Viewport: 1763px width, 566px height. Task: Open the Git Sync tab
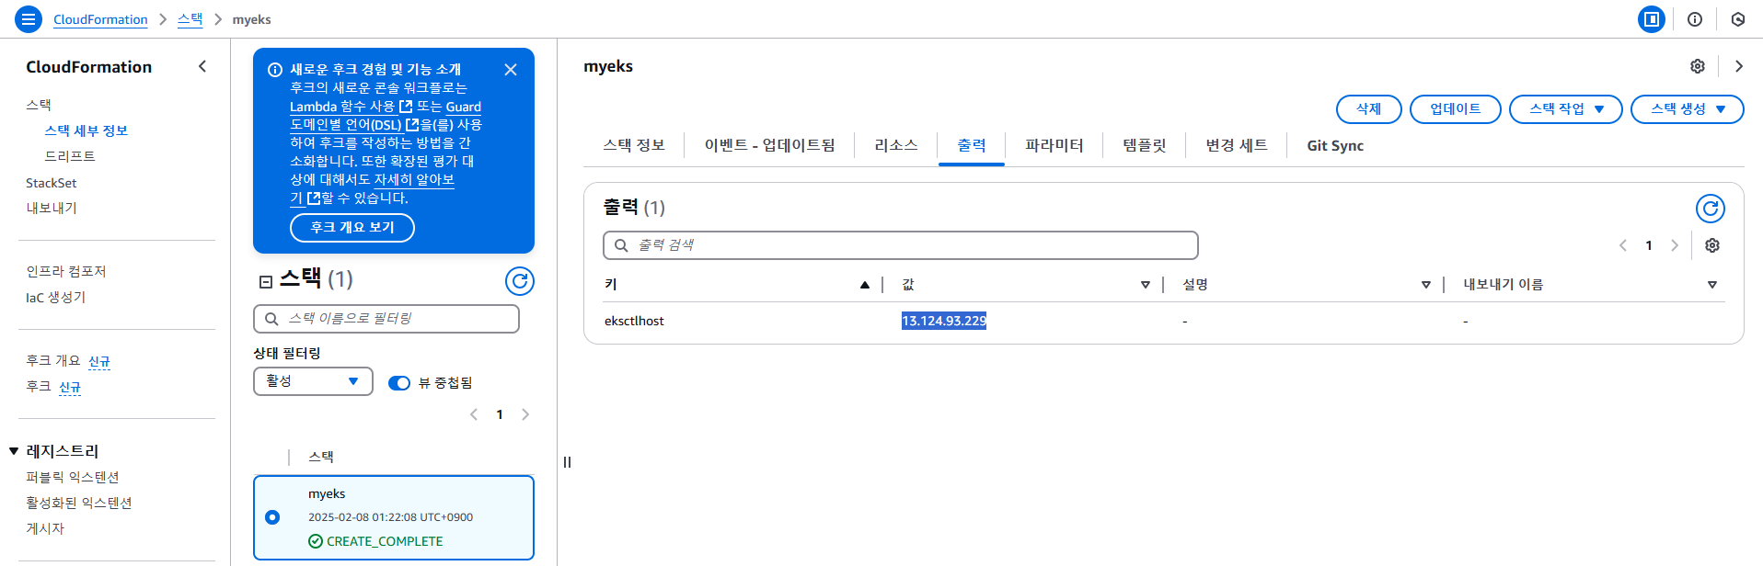pos(1334,145)
